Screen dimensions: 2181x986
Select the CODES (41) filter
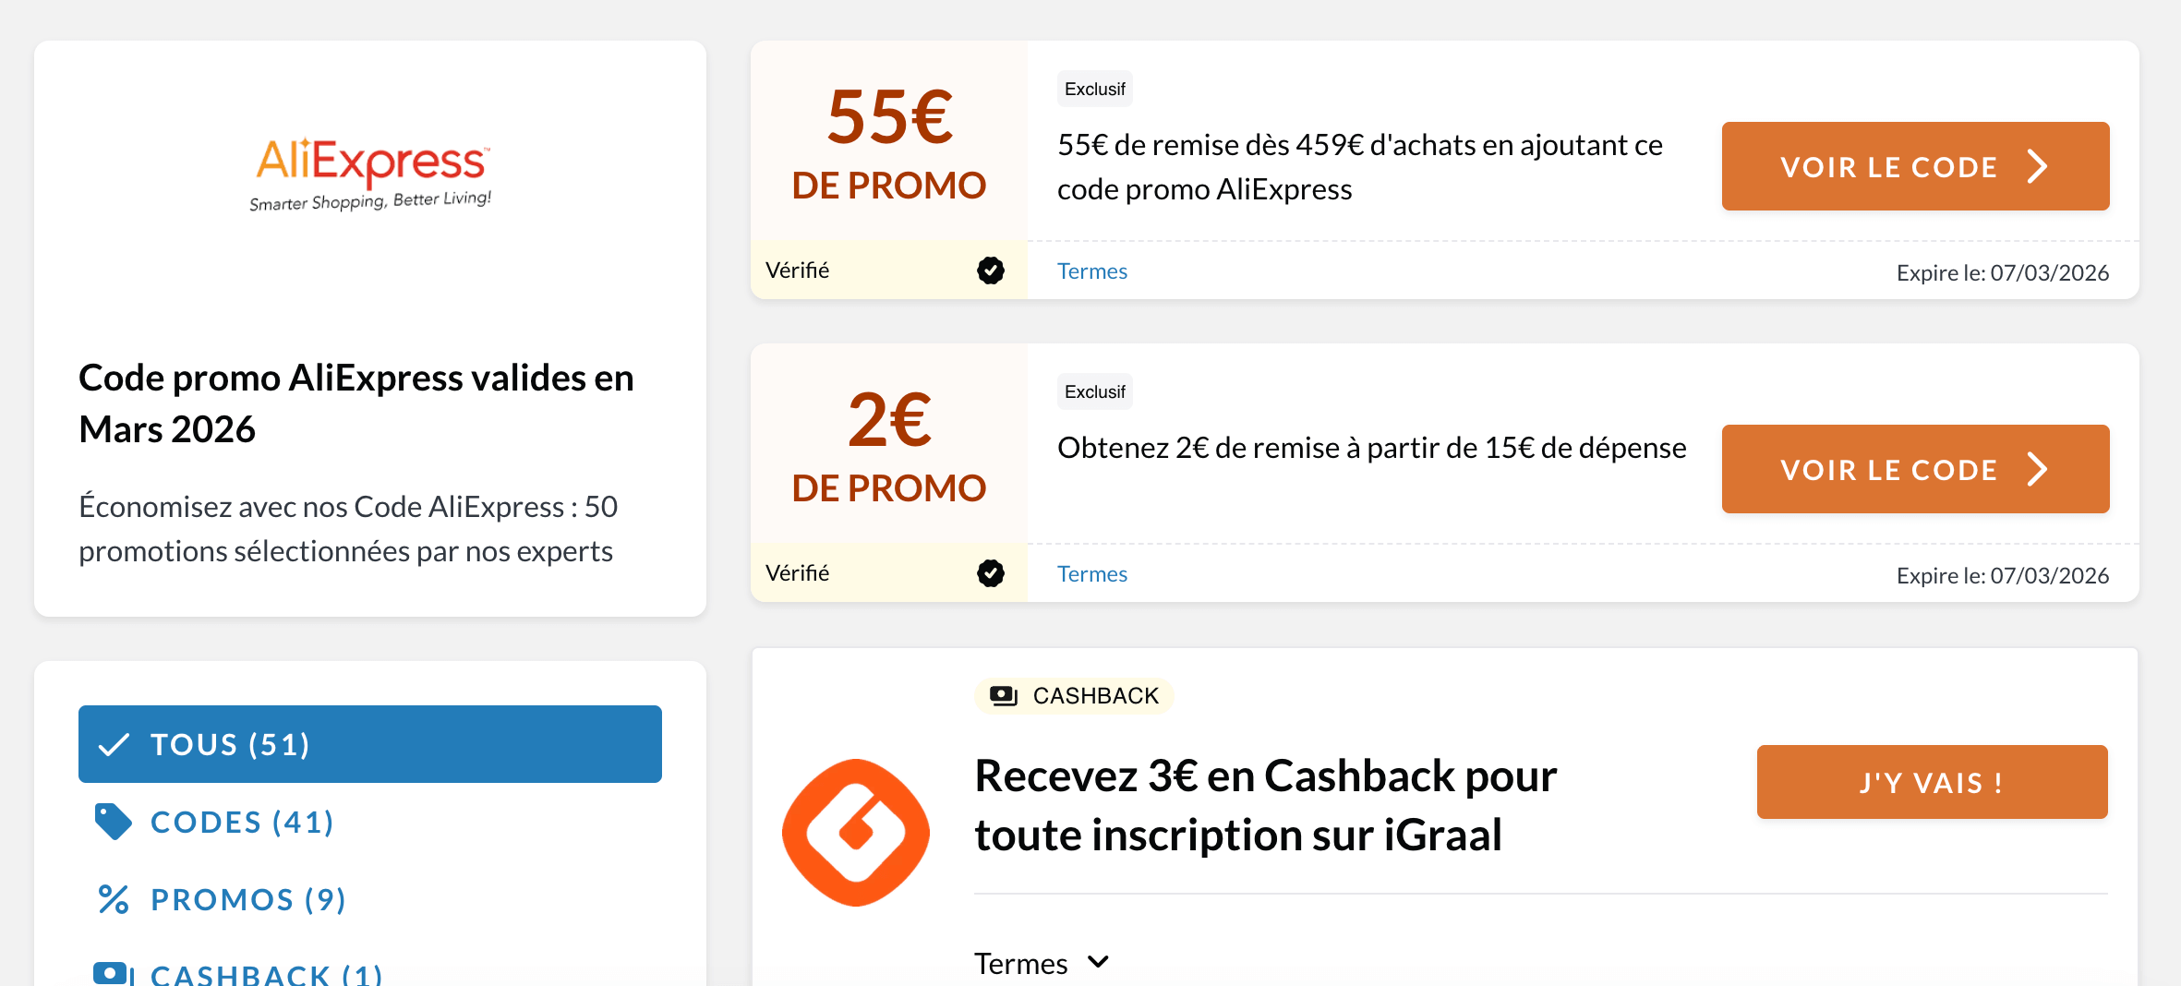point(241,821)
